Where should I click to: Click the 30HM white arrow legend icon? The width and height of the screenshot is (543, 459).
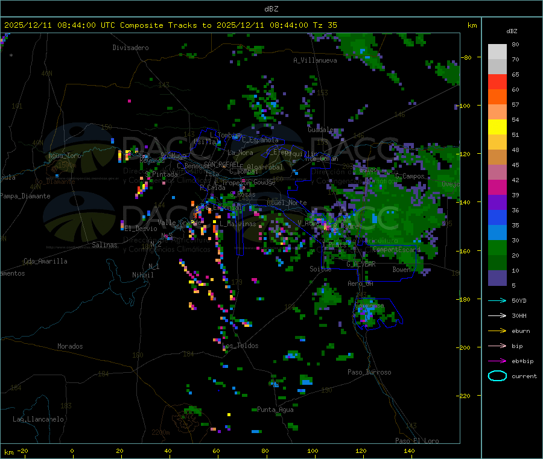click(x=497, y=315)
